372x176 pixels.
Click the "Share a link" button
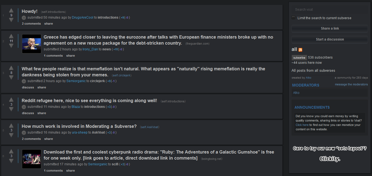tap(330, 28)
